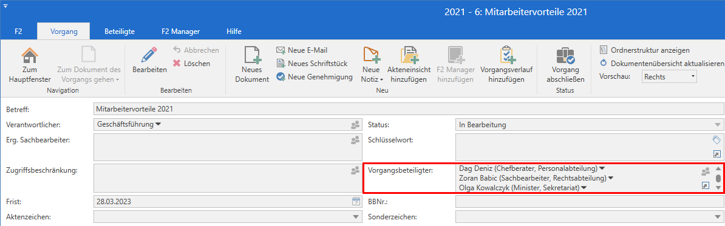The width and height of the screenshot is (725, 226).
Task: Click Vorgang abschließen
Action: point(565,65)
